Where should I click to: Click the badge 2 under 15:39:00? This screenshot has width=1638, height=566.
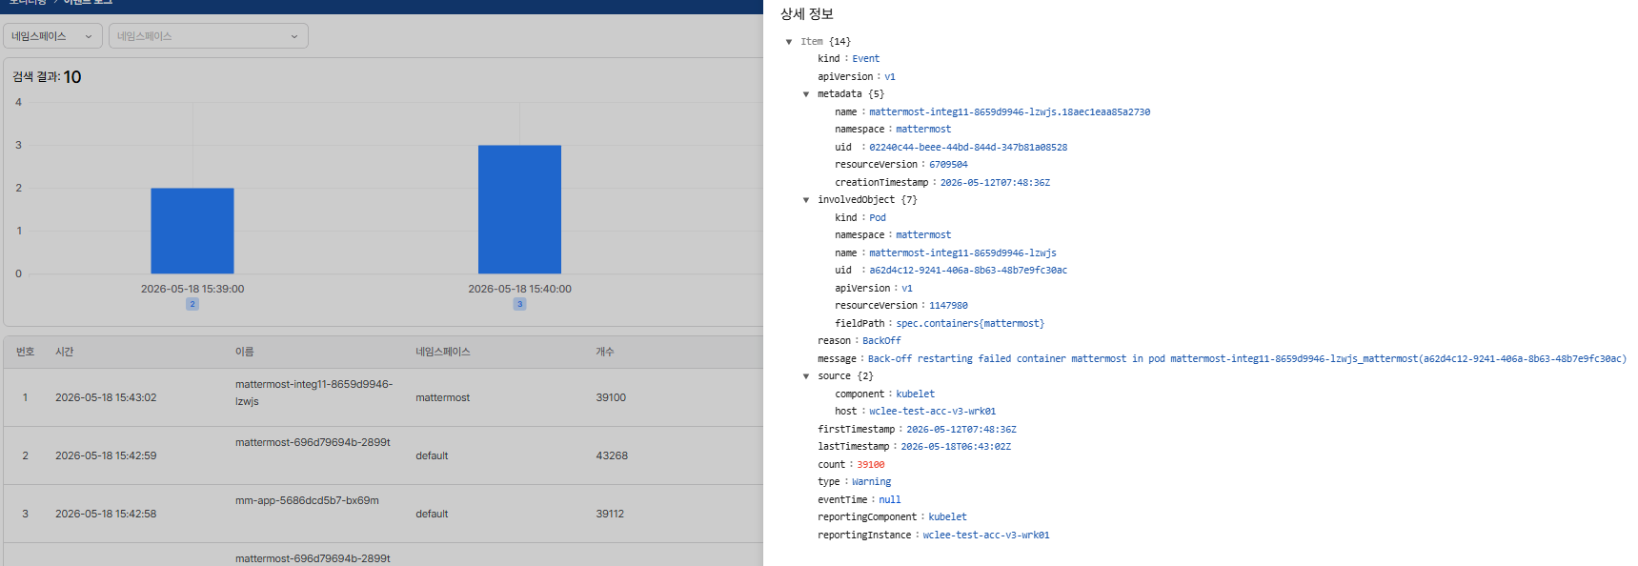tap(192, 304)
